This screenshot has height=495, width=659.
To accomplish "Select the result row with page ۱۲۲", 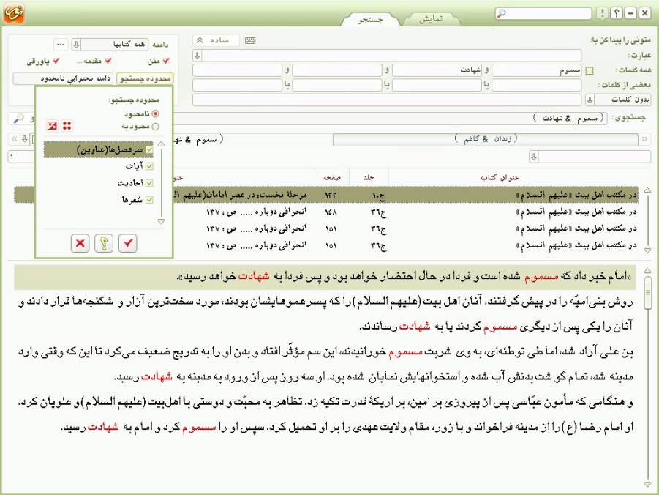I will [326, 195].
